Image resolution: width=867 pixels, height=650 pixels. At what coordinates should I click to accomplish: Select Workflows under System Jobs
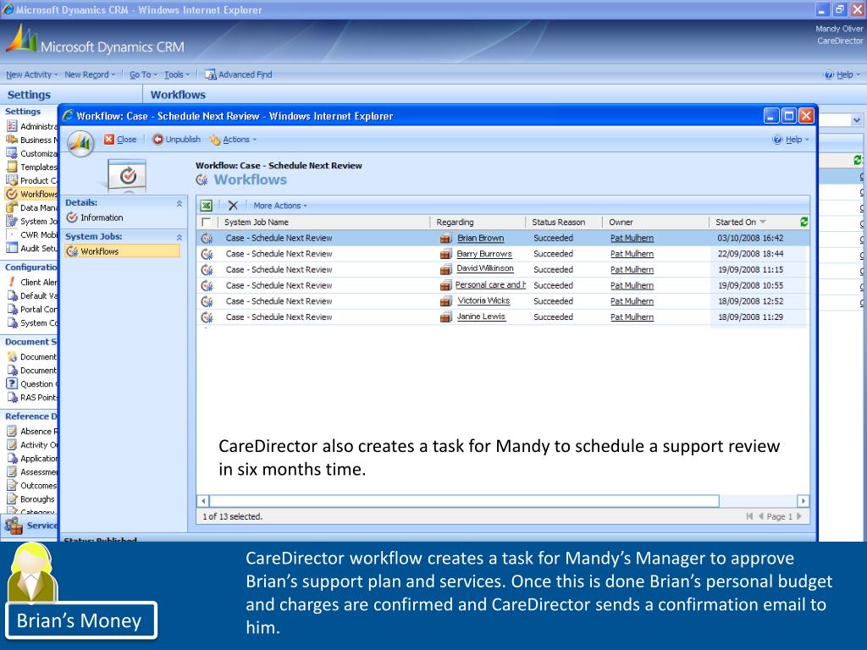click(x=122, y=251)
